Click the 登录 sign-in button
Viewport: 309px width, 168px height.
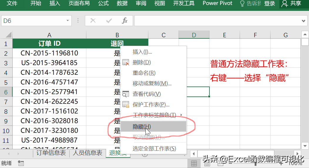pos(269,3)
